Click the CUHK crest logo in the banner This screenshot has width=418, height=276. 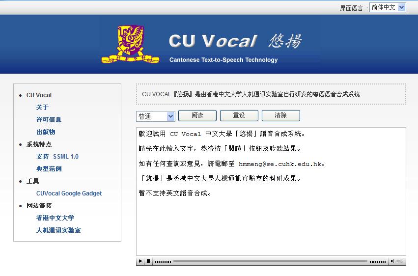pos(130,44)
